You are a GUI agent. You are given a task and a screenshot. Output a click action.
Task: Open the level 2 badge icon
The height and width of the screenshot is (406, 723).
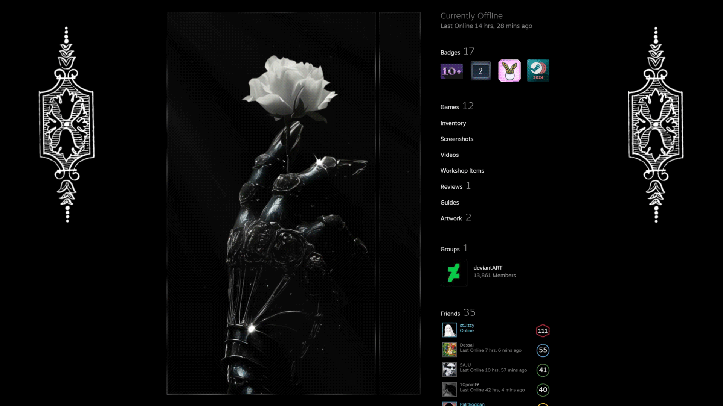point(480,71)
